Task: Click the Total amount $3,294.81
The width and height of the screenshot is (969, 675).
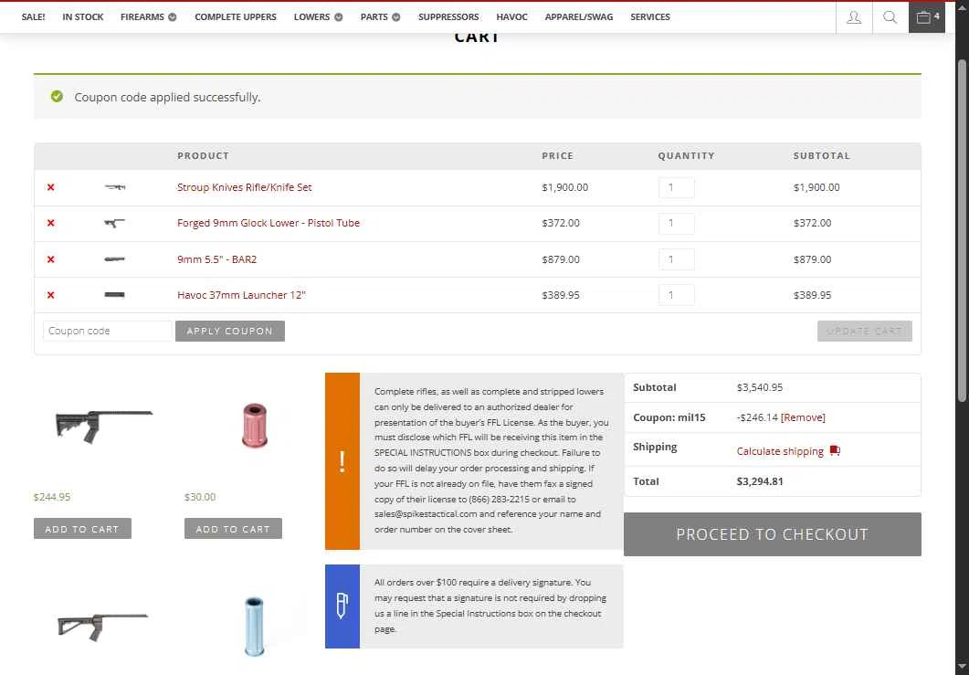Action: [x=760, y=481]
